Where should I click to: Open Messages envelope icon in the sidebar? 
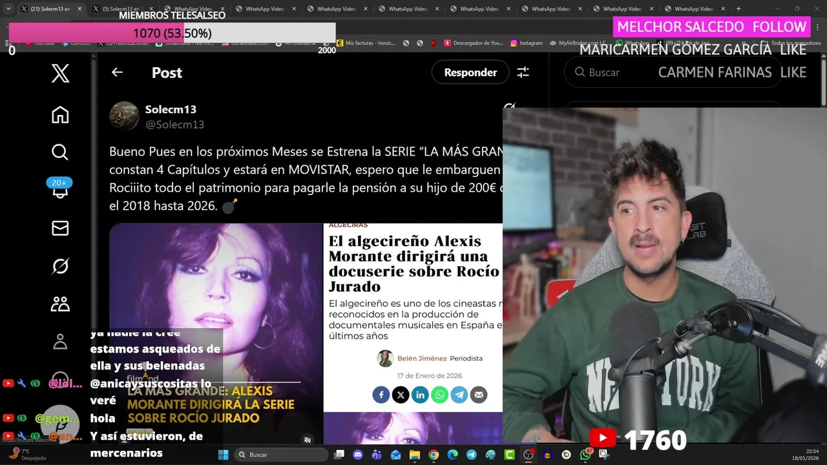point(60,228)
